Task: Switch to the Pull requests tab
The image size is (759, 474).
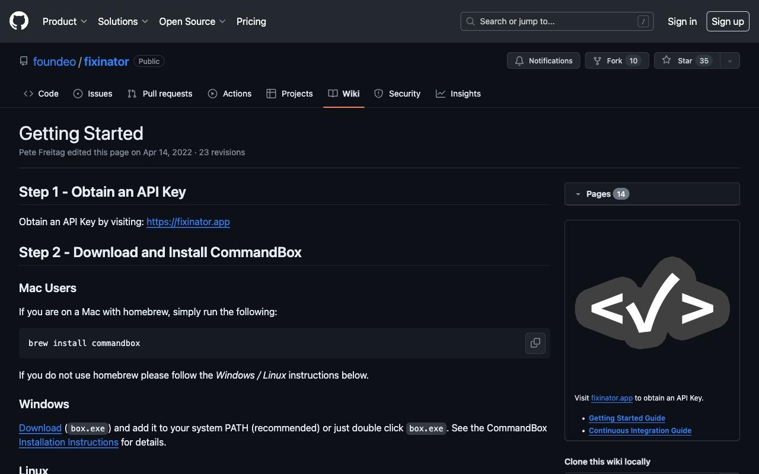Action: (x=160, y=94)
